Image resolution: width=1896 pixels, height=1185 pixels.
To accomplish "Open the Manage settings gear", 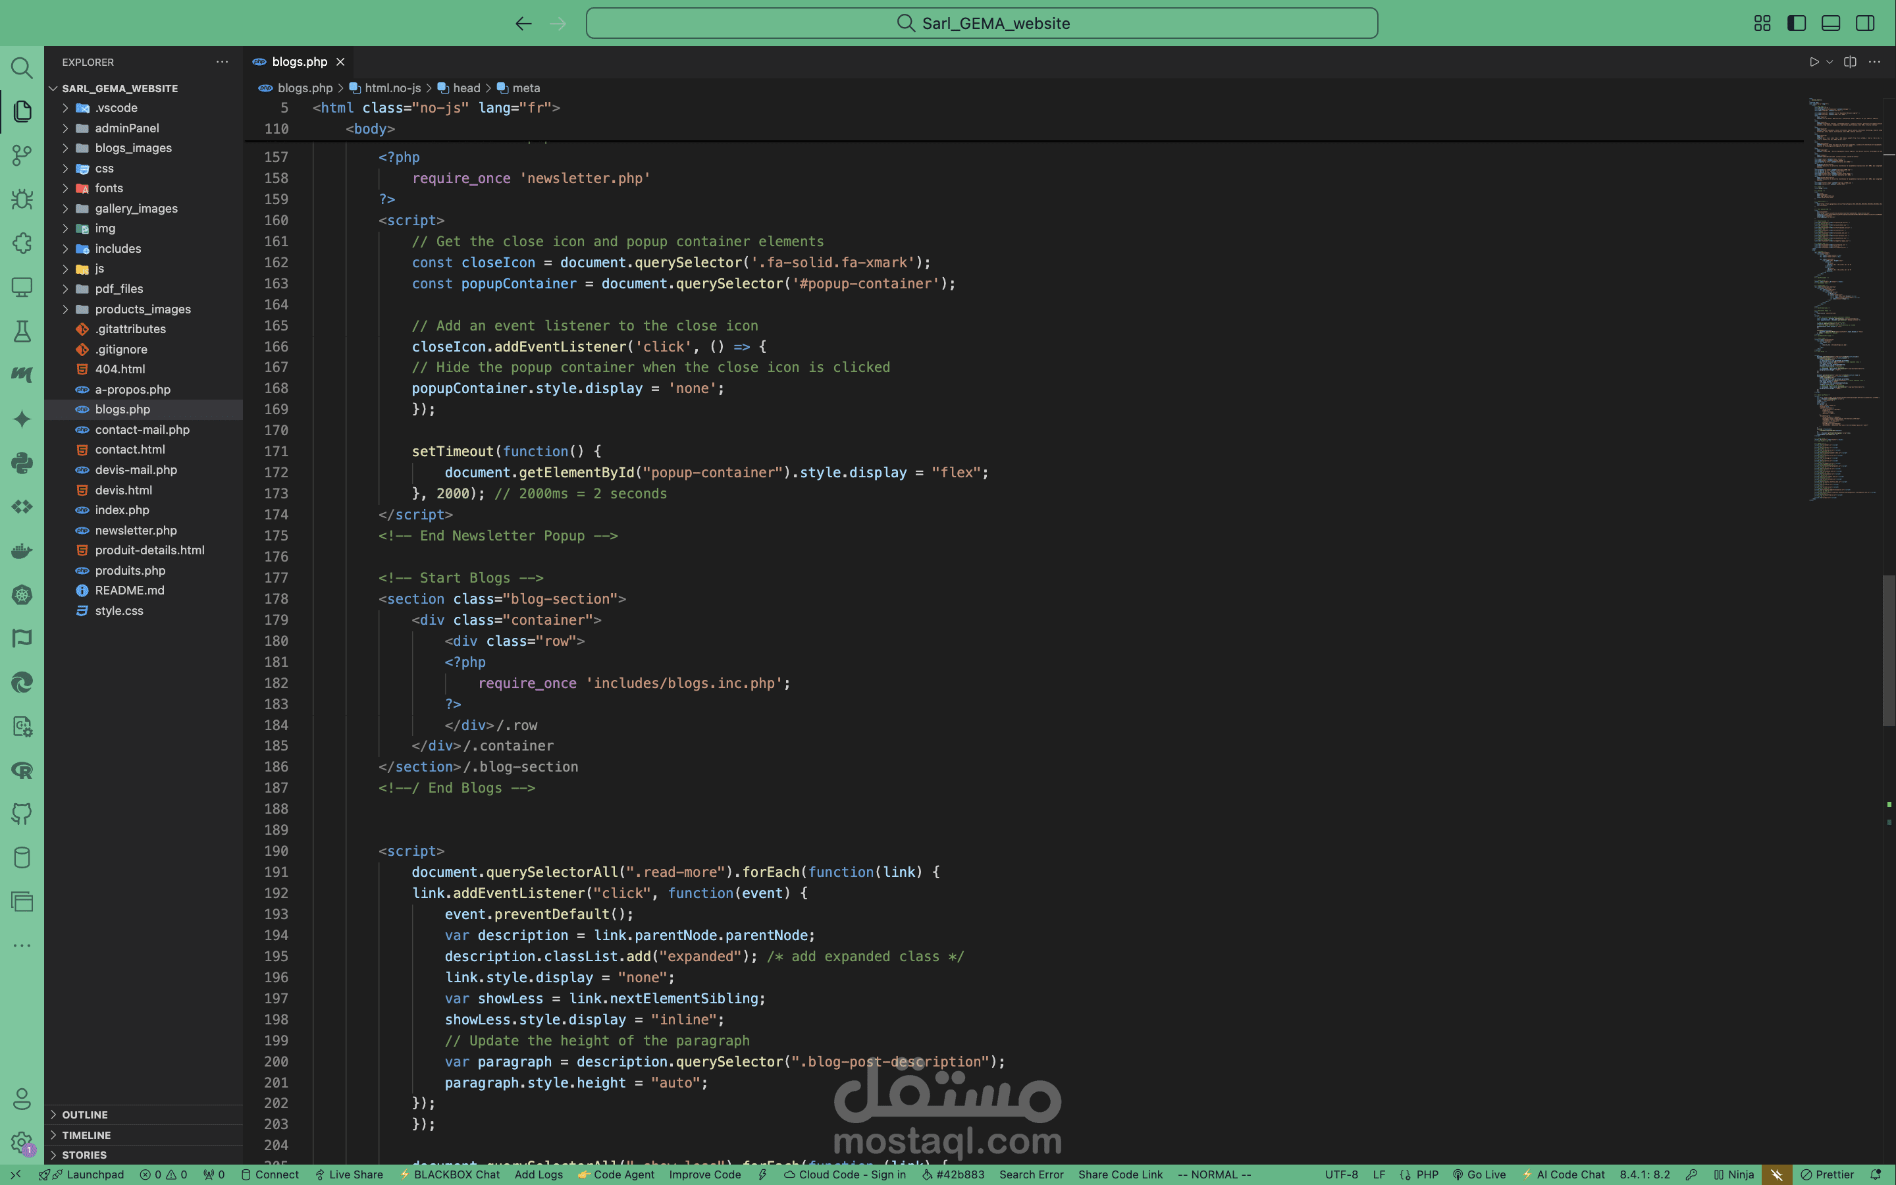I will pos(22,1143).
